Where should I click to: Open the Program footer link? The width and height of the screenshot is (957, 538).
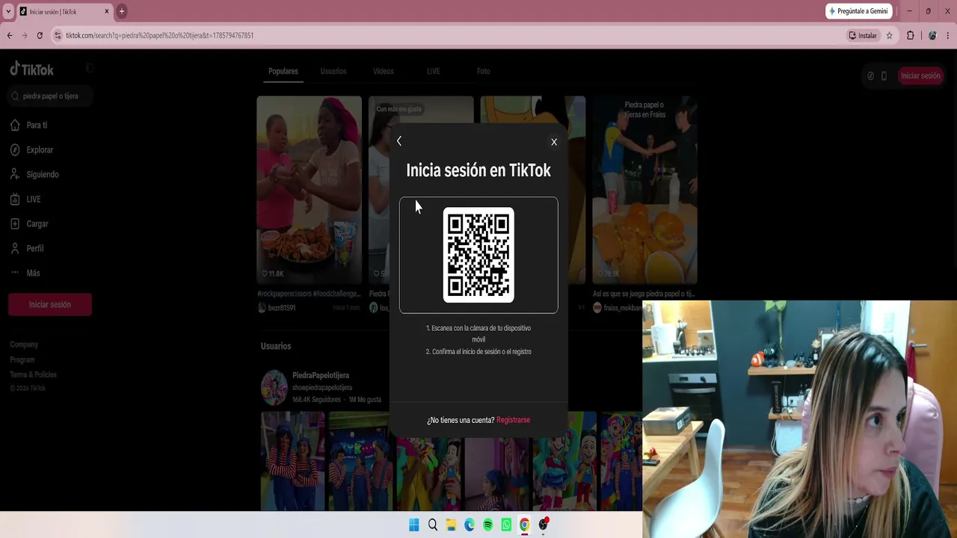tap(22, 359)
